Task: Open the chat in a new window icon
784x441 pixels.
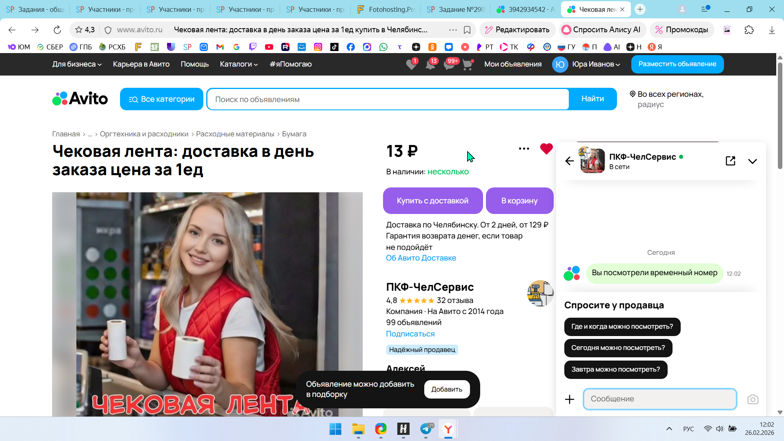Action: pos(730,161)
